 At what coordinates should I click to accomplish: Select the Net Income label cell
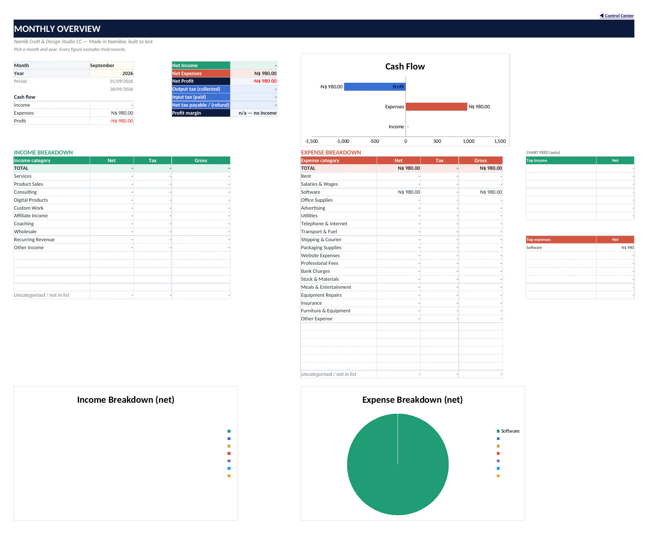pyautogui.click(x=201, y=65)
